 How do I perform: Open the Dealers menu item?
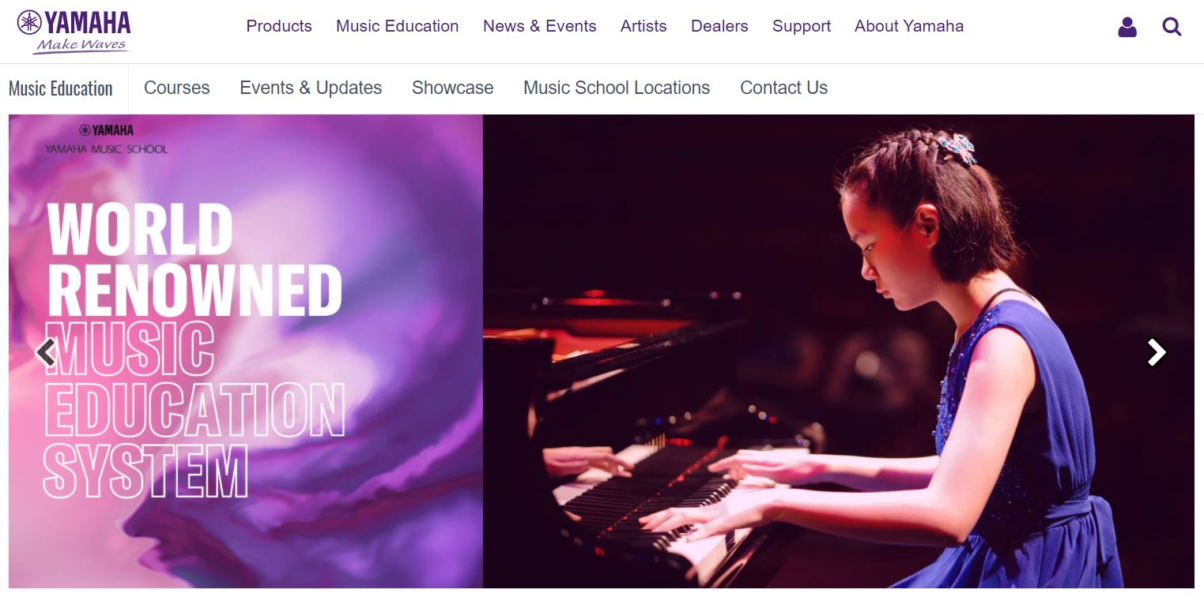pyautogui.click(x=719, y=26)
